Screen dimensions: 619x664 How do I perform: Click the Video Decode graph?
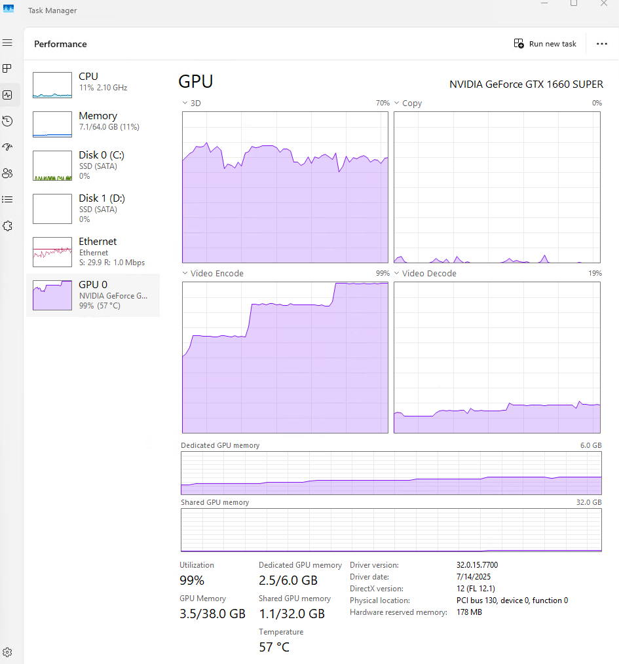coord(497,358)
